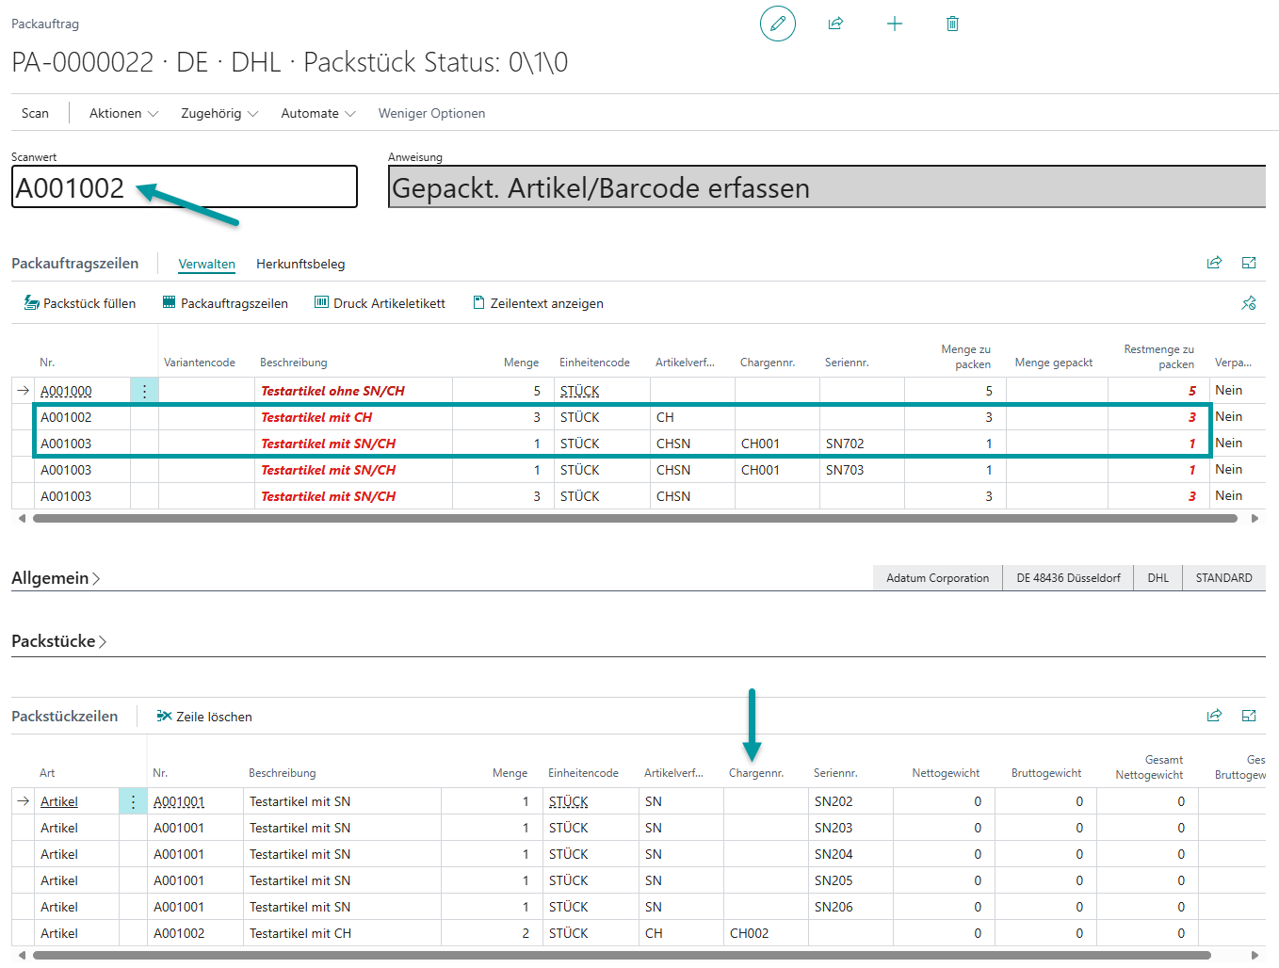
Task: Click Zeile löschen button
Action: (204, 717)
